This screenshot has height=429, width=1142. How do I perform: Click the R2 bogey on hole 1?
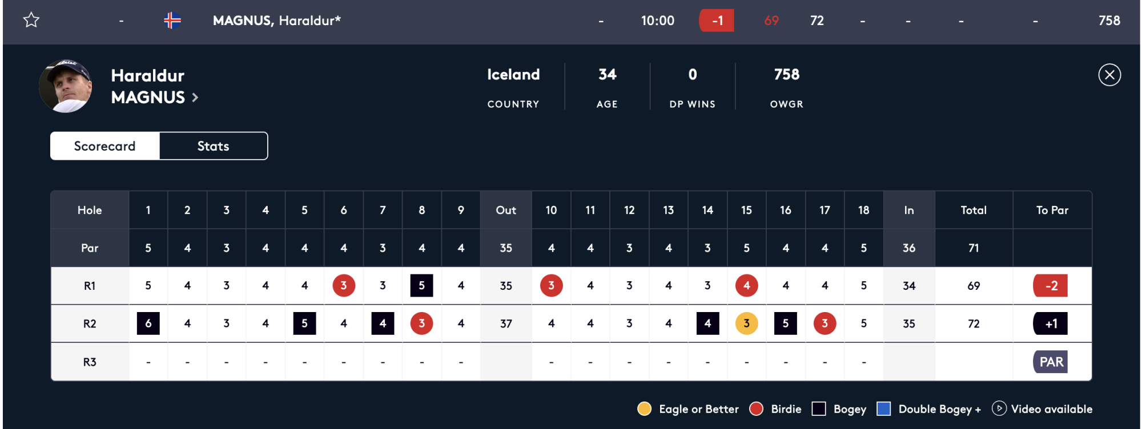(148, 323)
